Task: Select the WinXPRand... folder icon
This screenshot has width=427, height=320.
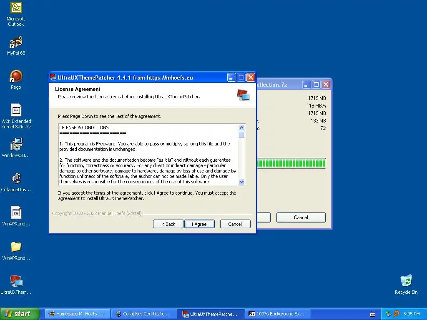Action: [16, 250]
